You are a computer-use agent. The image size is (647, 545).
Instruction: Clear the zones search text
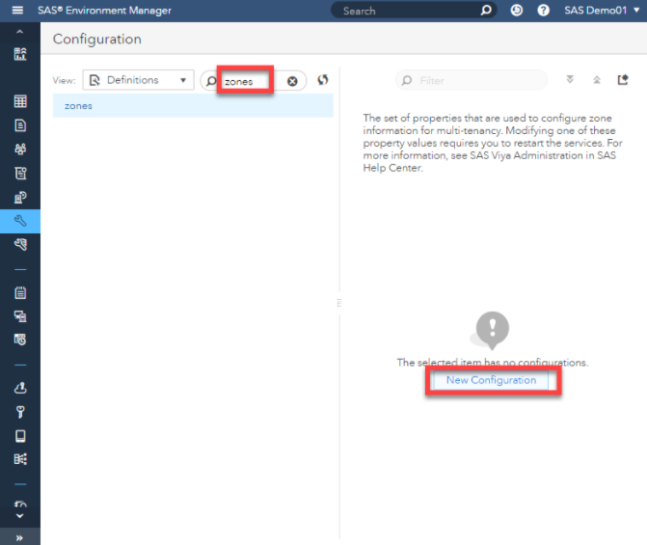tap(292, 81)
